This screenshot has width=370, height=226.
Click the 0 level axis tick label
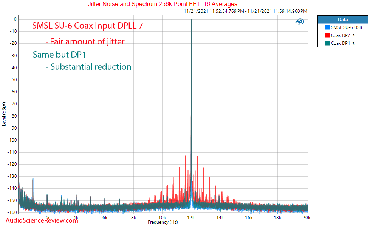[x=15, y=19]
